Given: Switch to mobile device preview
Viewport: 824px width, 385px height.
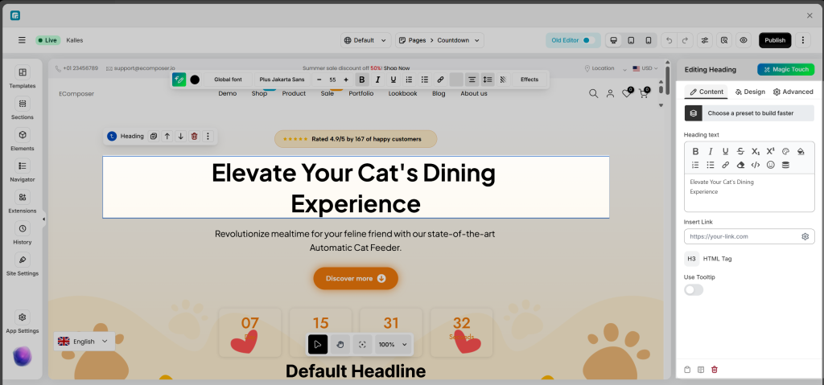Looking at the screenshot, I should click(x=648, y=40).
